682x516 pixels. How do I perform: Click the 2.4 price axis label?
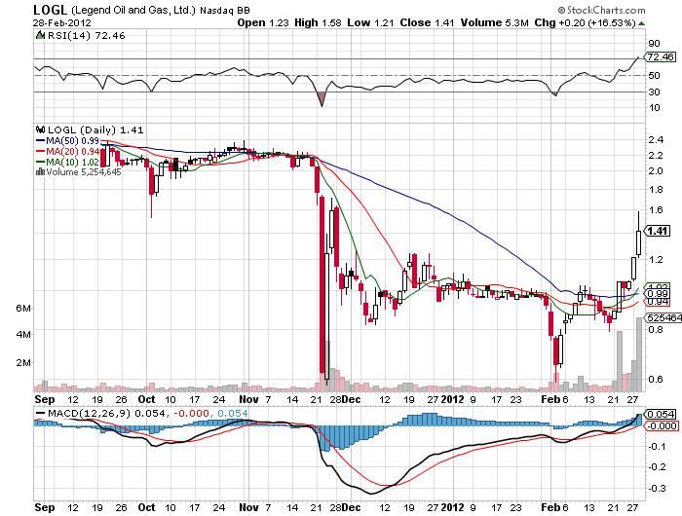click(x=656, y=140)
